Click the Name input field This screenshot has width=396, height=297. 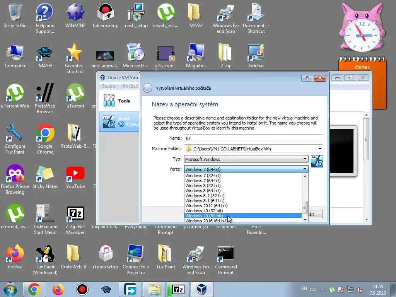coord(253,138)
